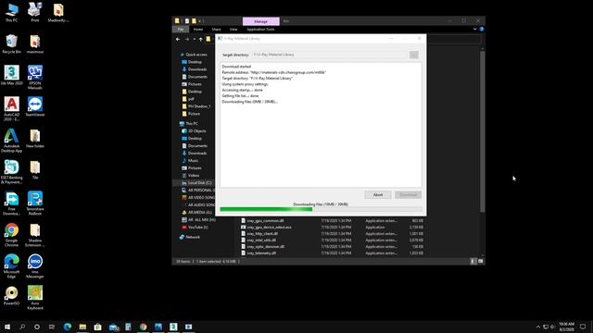This screenshot has width=593, height=333.
Task: Open the AutoCAD 2020 desktop shortcut
Action: point(11,109)
